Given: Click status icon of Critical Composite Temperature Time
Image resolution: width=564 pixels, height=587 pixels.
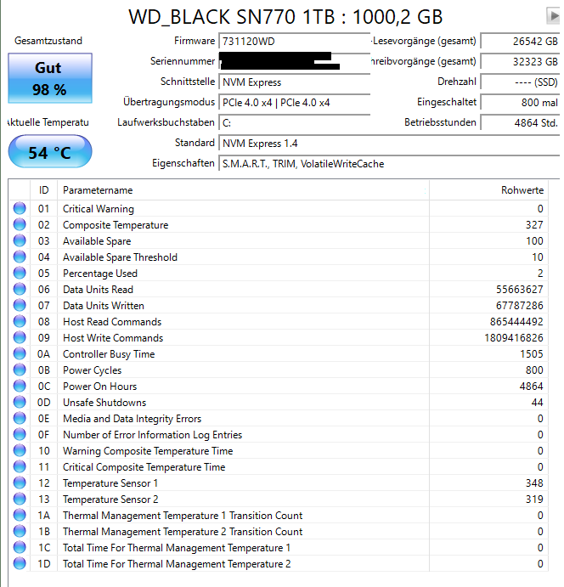Looking at the screenshot, I should tap(20, 466).
